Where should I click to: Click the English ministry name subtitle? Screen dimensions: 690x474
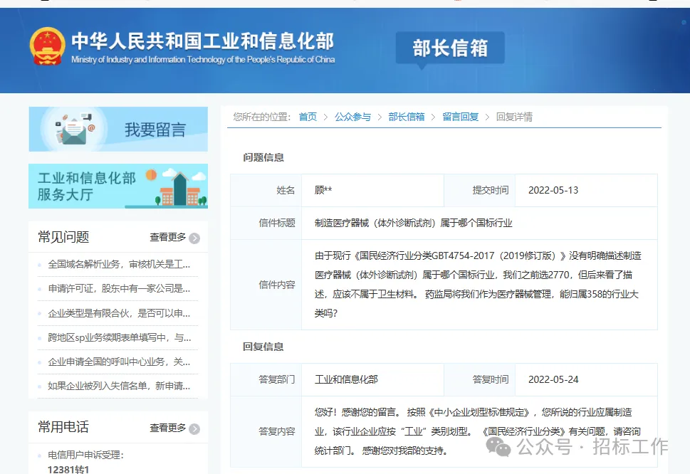point(203,59)
